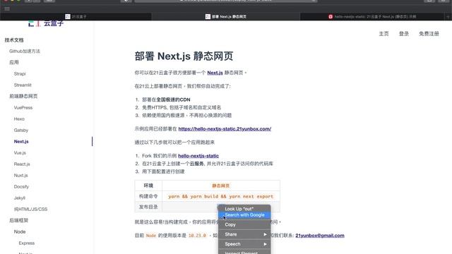Viewport: 452px width, 254px height.
Task: Open the Nuxt.js doc page
Action: point(20,176)
